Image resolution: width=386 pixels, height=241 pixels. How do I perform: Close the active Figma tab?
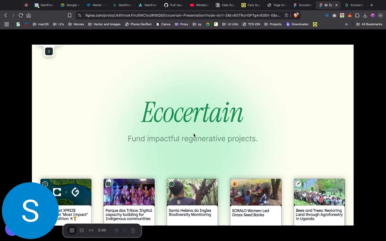pyautogui.click(x=337, y=5)
